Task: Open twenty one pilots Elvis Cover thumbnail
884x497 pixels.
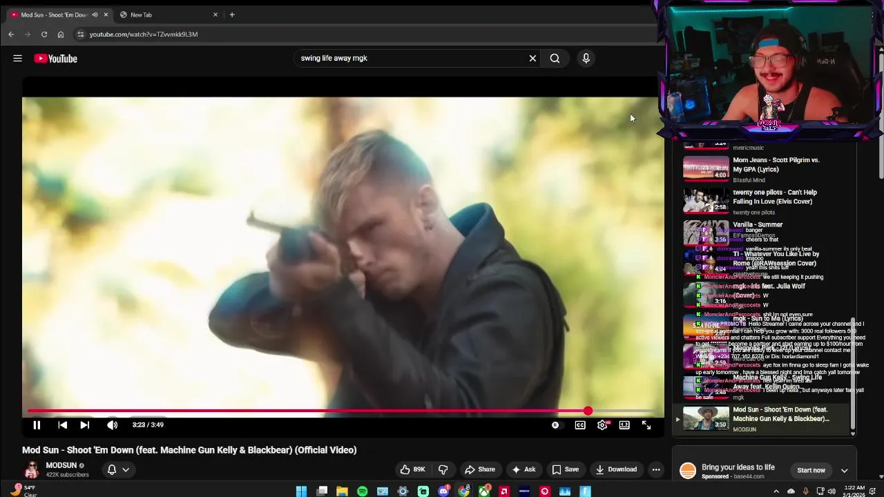Action: (706, 200)
